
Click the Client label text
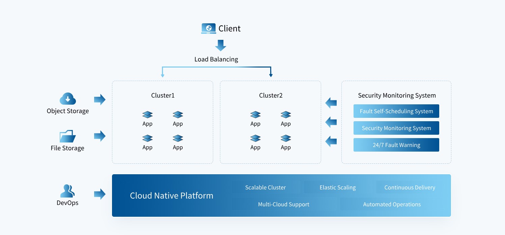pyautogui.click(x=230, y=28)
